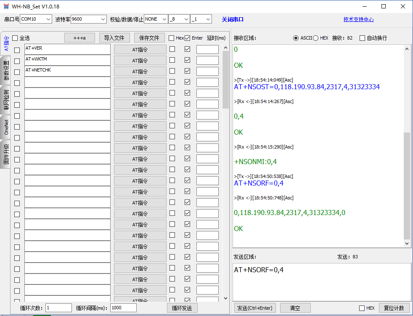Click the 发送区域 text box containing AT+NSORF=0,4

click(x=322, y=282)
